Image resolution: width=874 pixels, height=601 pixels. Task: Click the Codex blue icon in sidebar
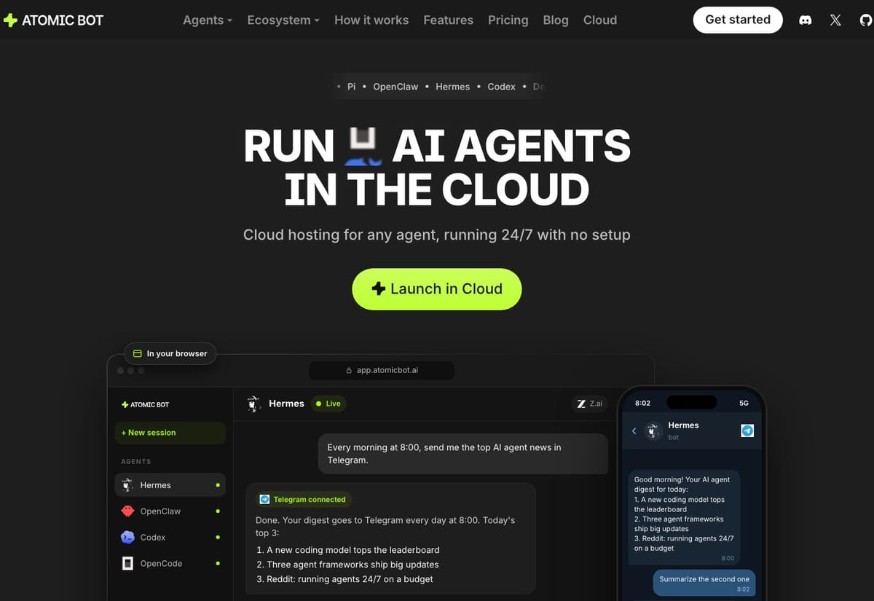coord(127,537)
